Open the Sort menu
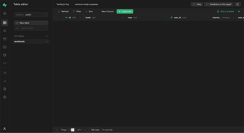The image size is (244, 133). click(x=89, y=11)
